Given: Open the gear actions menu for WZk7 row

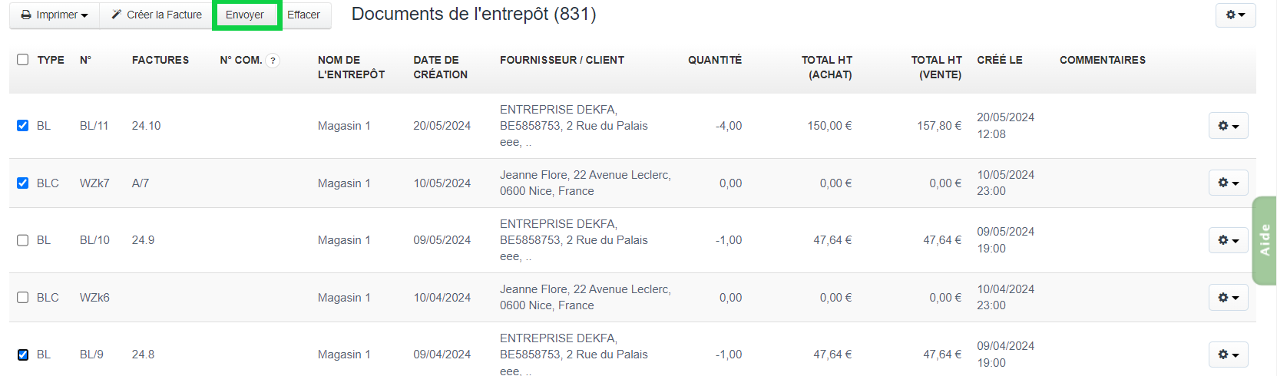Looking at the screenshot, I should tap(1228, 183).
